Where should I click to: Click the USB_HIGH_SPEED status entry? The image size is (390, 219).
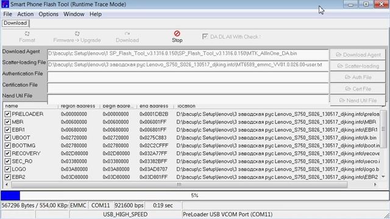(x=125, y=214)
